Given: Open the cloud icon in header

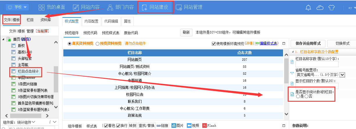Looking at the screenshot, I should (x=320, y=8).
